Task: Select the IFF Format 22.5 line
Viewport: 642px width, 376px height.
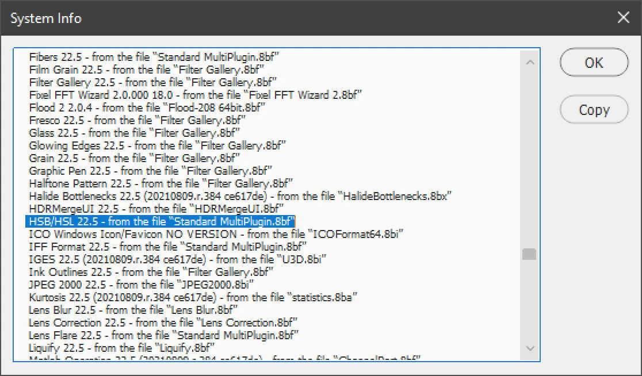Action: [168, 247]
